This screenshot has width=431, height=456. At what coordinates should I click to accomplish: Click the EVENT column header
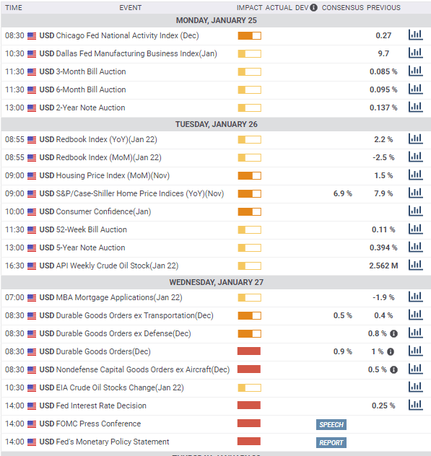(131, 7)
